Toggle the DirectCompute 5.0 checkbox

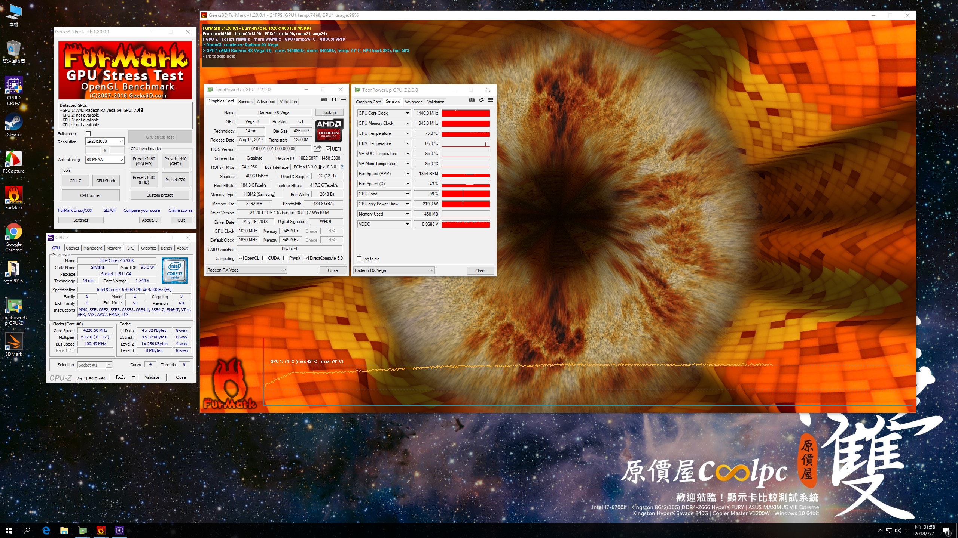pos(306,258)
